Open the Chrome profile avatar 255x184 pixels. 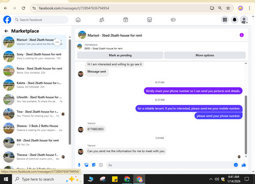240,8
